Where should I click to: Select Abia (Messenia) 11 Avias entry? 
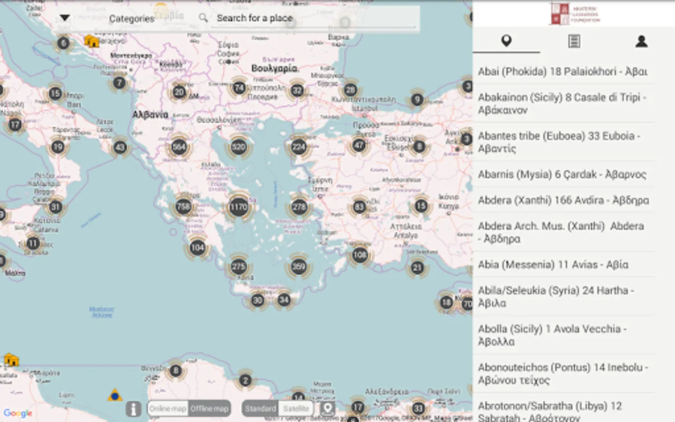563,264
